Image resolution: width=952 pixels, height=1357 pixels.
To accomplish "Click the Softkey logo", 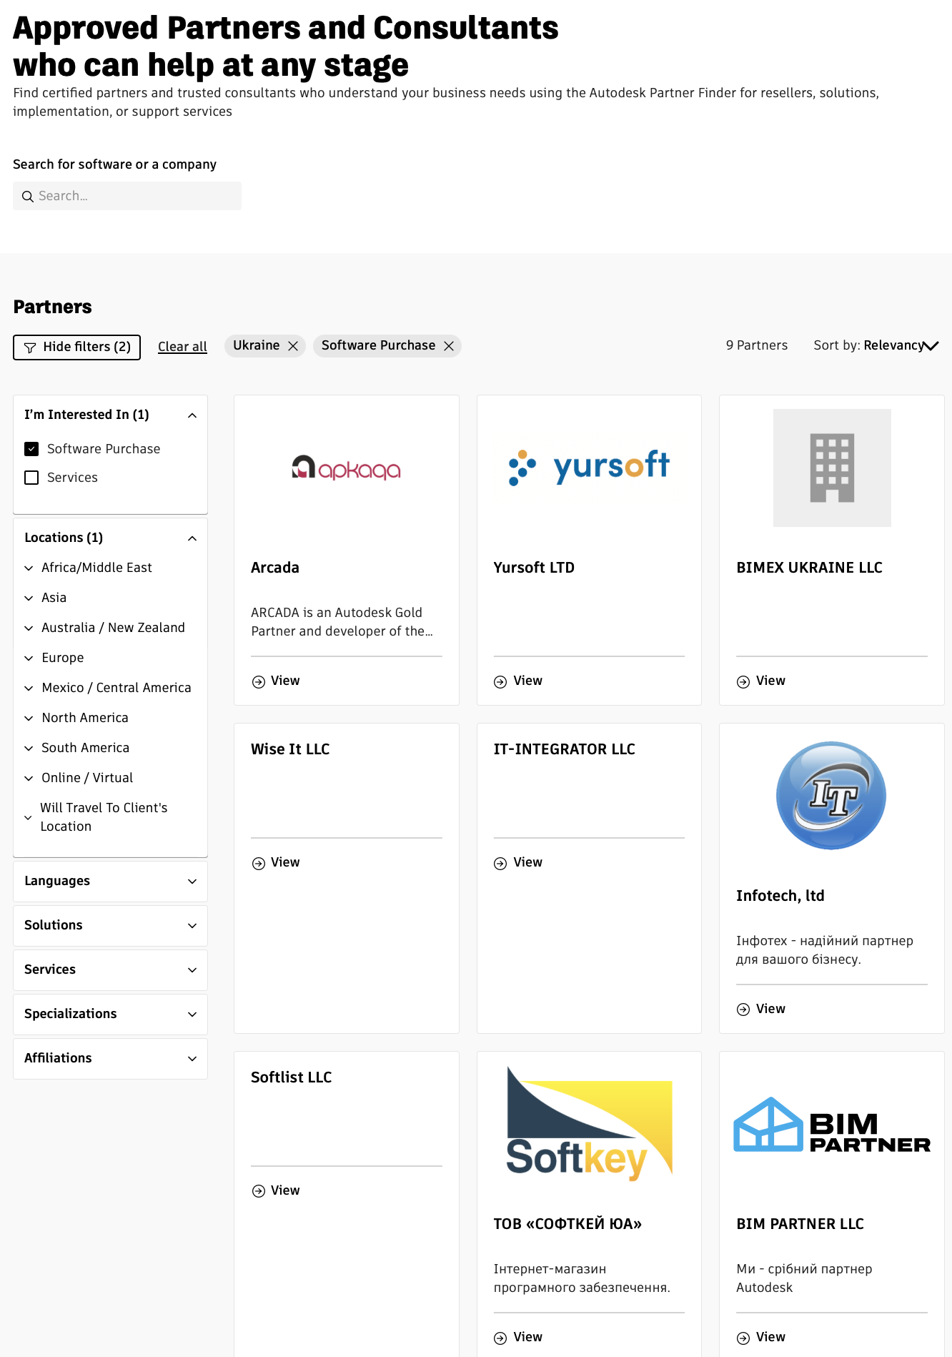I will (590, 1124).
